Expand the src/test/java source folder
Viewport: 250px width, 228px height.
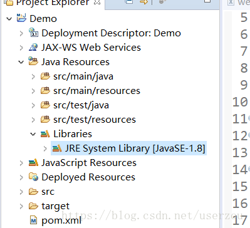(x=33, y=105)
